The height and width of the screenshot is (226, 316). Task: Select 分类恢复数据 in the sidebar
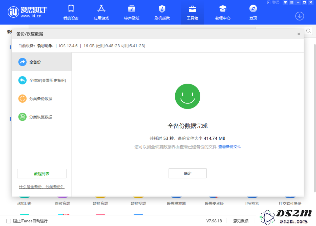42,117
